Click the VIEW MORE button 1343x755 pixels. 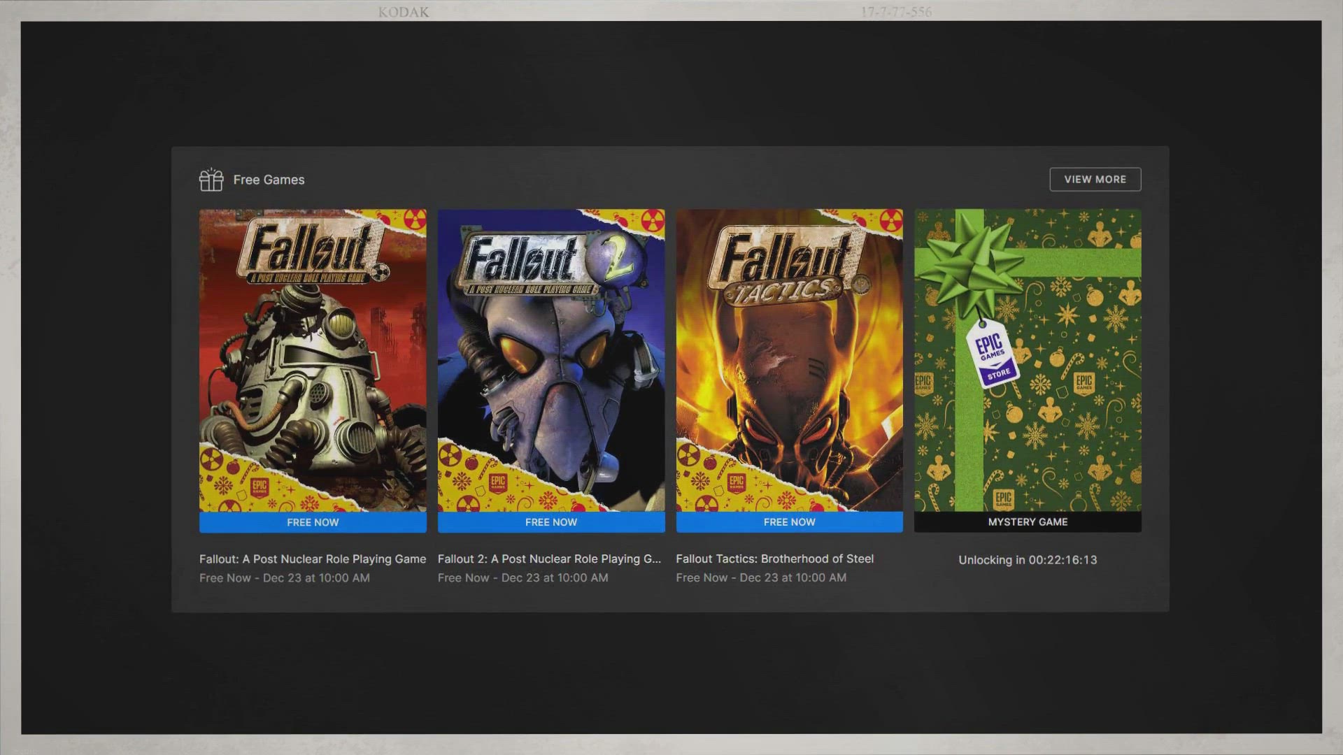tap(1095, 179)
